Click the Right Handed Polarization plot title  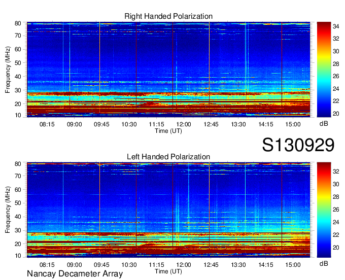point(168,16)
